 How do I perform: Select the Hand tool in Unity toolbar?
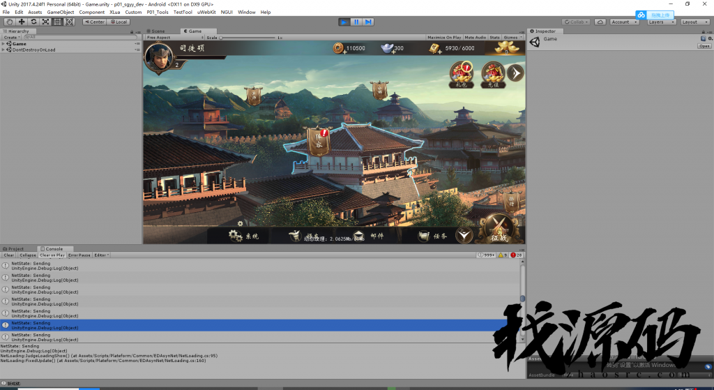pyautogui.click(x=10, y=22)
